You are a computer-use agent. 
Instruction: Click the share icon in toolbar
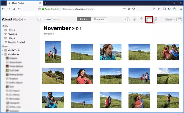pos(141,19)
